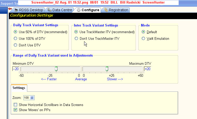Click the Data Centre tab server icon
Image resolution: width=197 pixels, height=119 pixels.
(49, 10)
